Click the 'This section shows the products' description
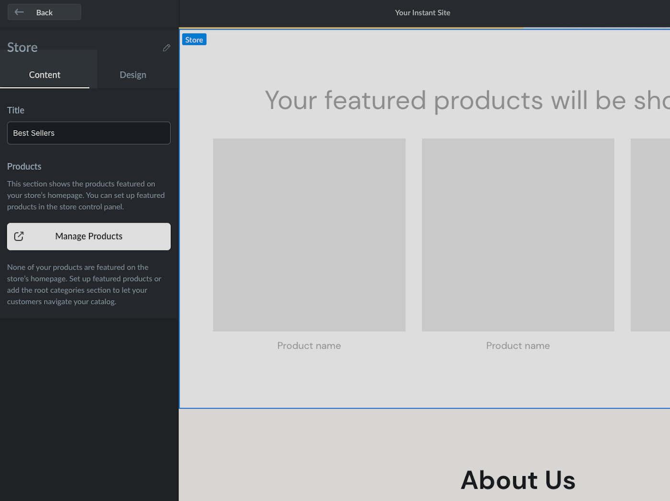The width and height of the screenshot is (670, 501). (x=86, y=195)
